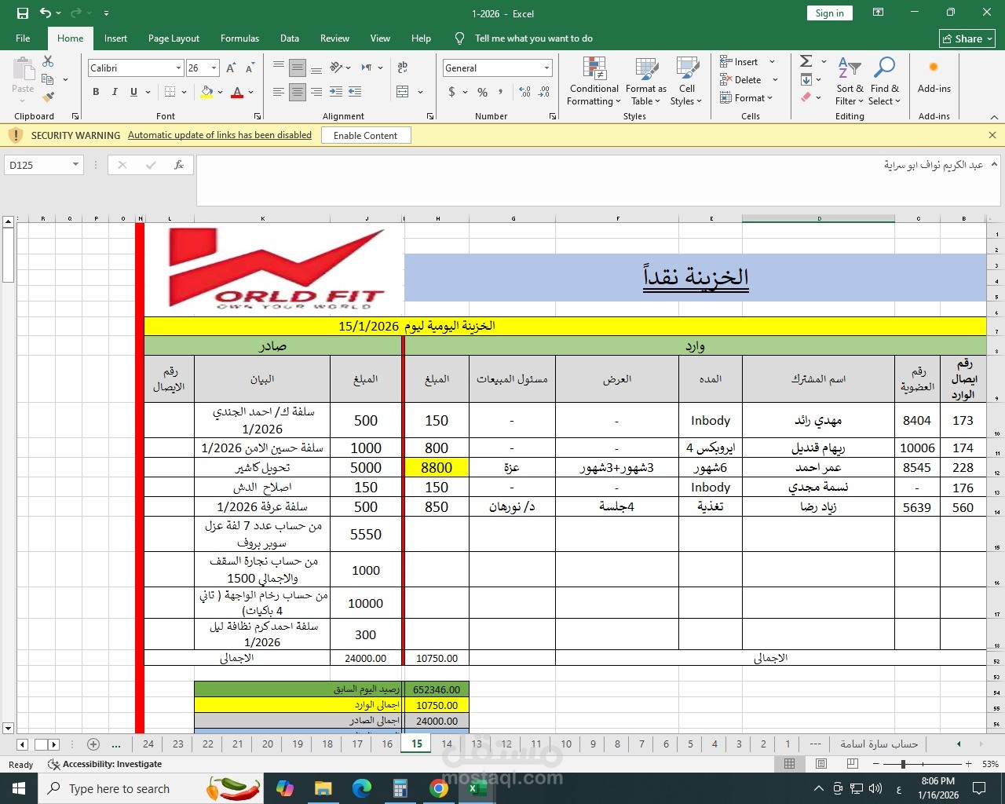Screen dimensions: 1005x804
Task: Open the Calculator app in taskbar
Action: click(x=400, y=788)
